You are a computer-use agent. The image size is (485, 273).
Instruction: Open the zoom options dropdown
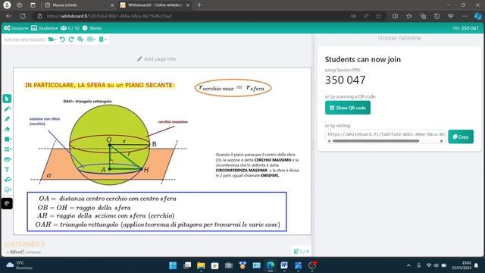coord(81,39)
